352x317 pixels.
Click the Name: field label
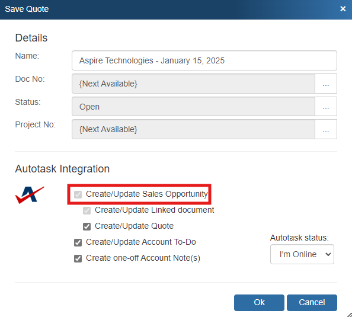point(27,56)
